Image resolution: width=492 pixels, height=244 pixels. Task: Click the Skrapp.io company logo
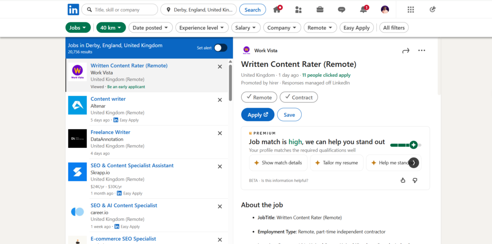pyautogui.click(x=77, y=171)
